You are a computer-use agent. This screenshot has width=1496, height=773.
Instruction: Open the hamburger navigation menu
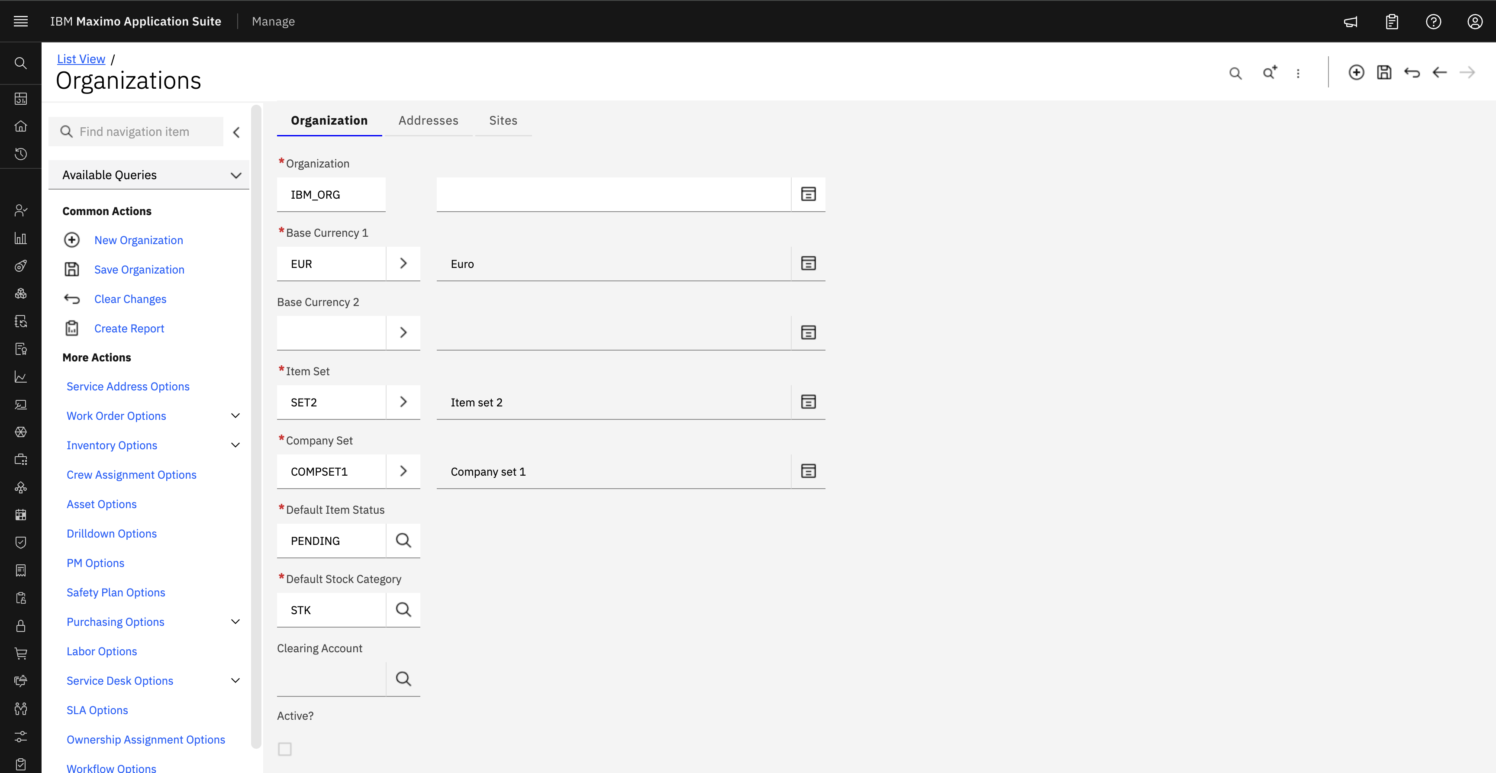point(21,22)
